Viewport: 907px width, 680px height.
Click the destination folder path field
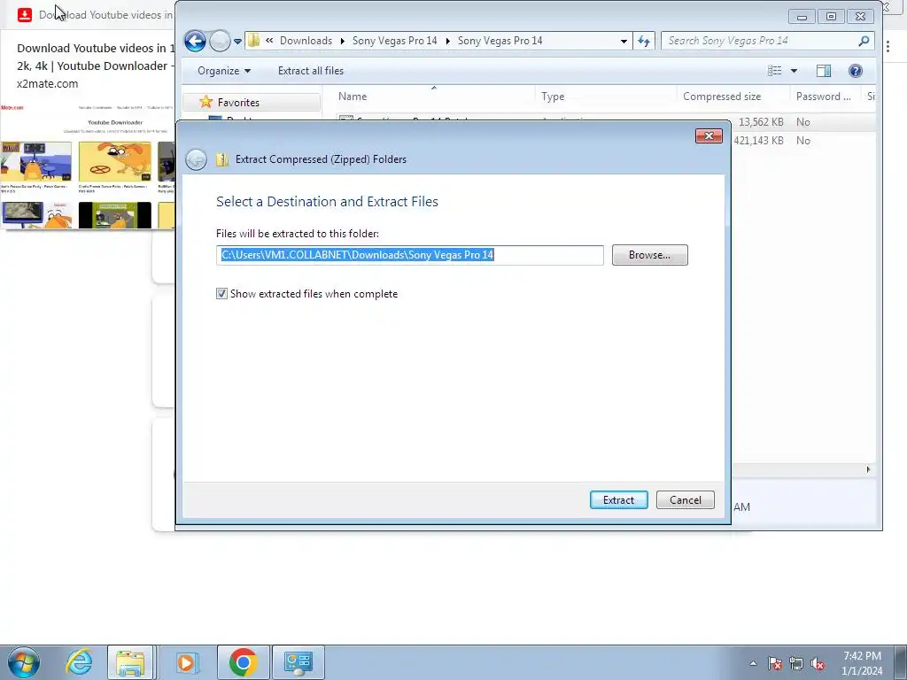409,255
